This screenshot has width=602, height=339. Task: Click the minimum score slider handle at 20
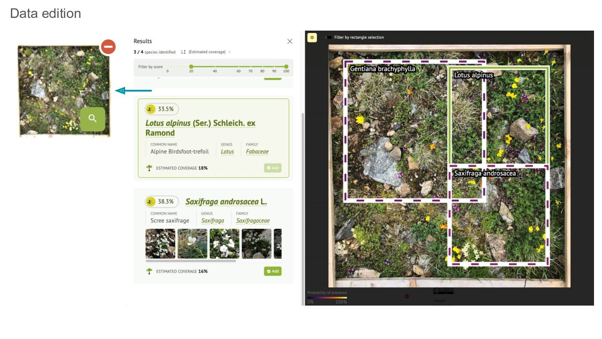pos(191,67)
